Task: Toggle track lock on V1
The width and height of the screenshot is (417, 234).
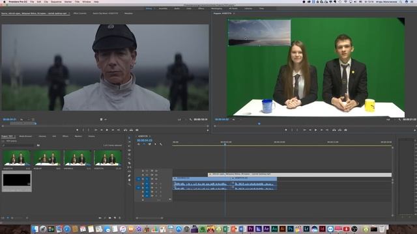Action: click(143, 179)
